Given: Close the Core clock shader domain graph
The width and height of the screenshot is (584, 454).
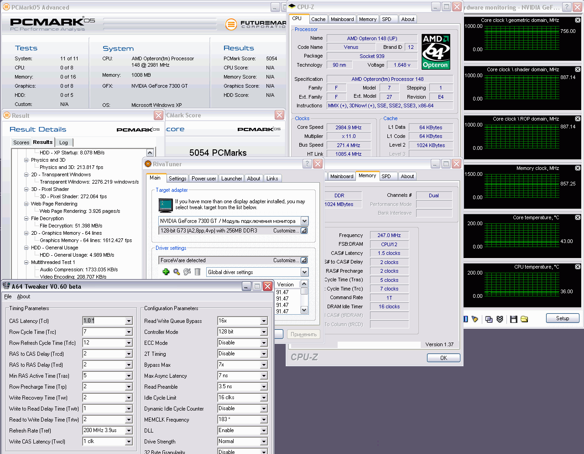Looking at the screenshot, I should [x=578, y=69].
